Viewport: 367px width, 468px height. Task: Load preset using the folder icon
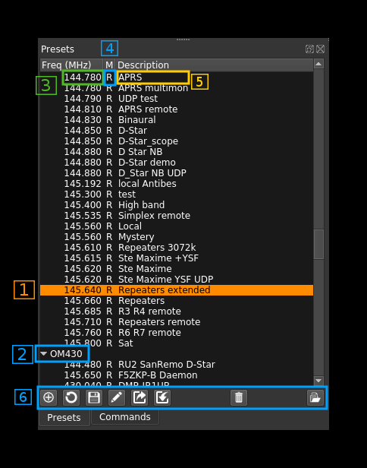click(x=315, y=397)
